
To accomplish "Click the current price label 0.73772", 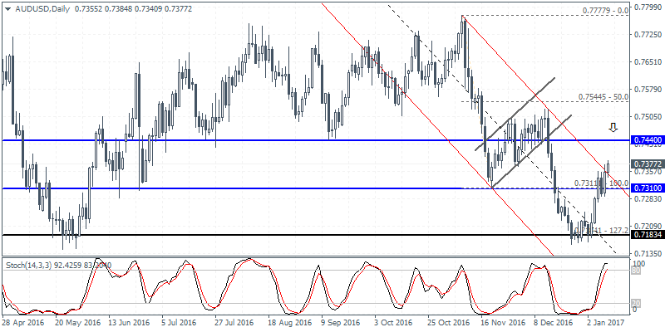I will point(648,164).
